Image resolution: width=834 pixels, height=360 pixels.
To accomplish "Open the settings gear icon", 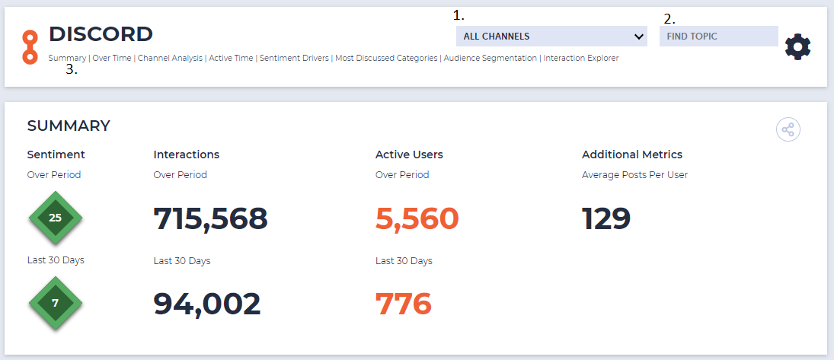I will coord(798,47).
